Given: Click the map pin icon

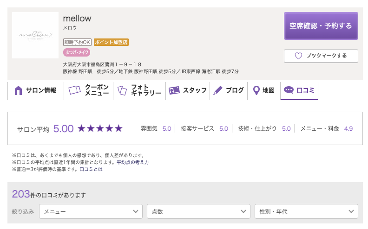Looking at the screenshot, I should pyautogui.click(x=256, y=90).
